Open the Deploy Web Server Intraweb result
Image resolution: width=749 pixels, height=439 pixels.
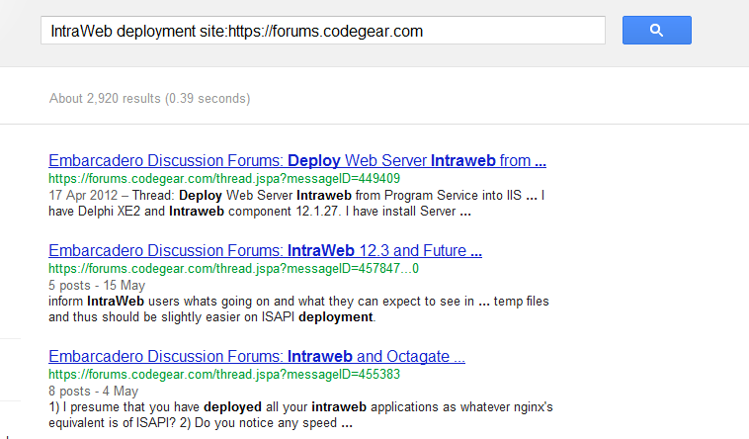point(297,161)
